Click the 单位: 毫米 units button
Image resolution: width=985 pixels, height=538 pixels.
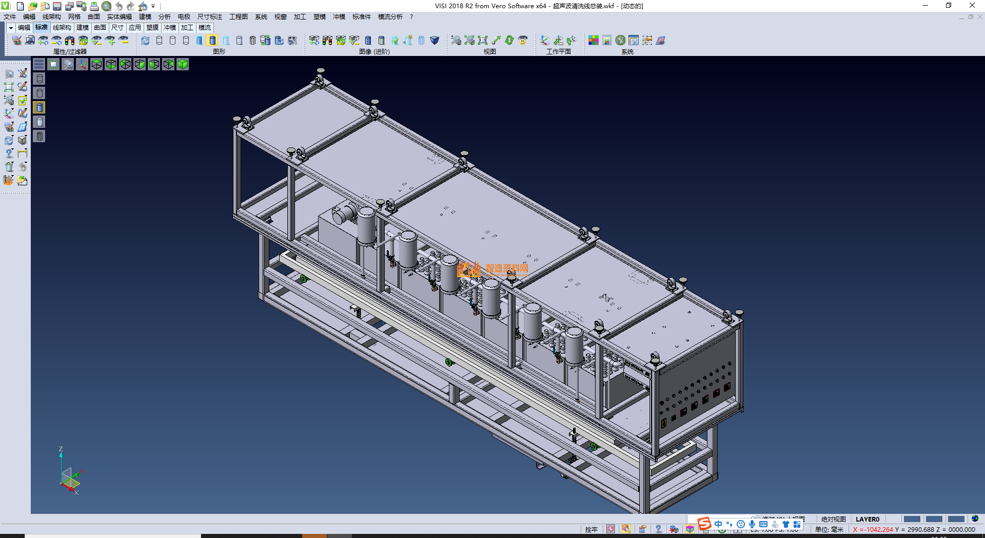tap(829, 529)
